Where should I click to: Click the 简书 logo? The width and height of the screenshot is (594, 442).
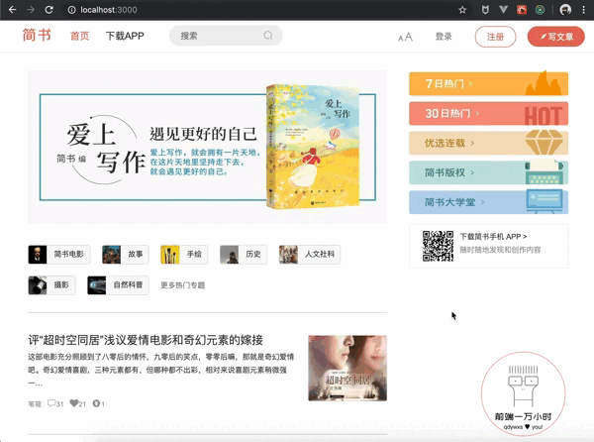pos(37,36)
